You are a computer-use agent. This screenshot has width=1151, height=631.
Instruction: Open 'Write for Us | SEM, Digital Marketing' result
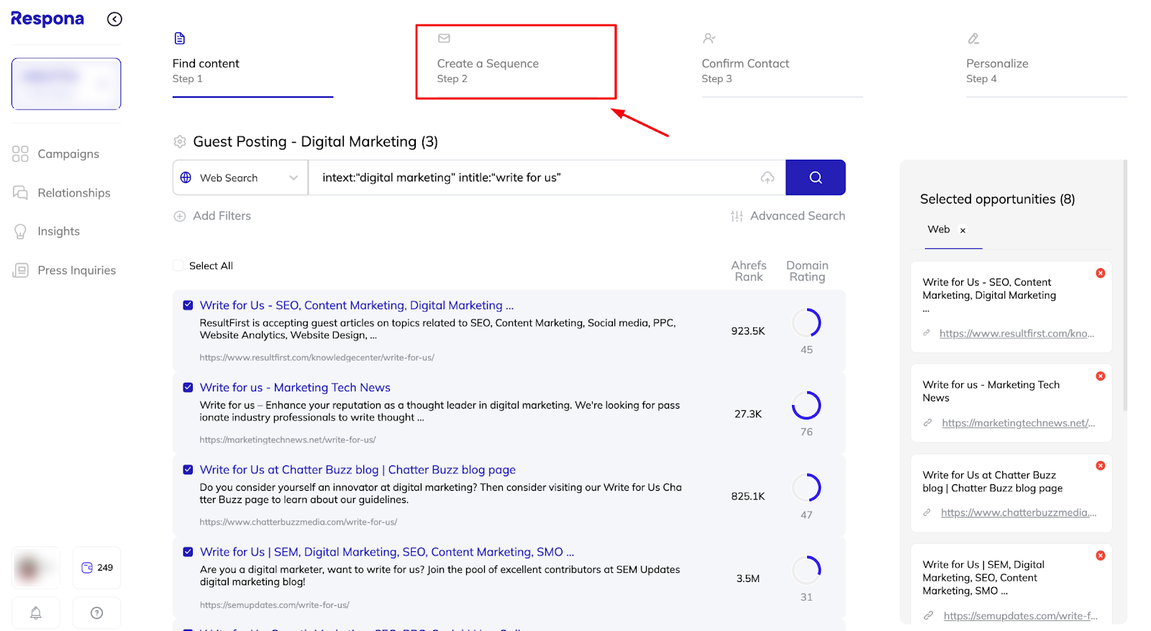pos(387,552)
